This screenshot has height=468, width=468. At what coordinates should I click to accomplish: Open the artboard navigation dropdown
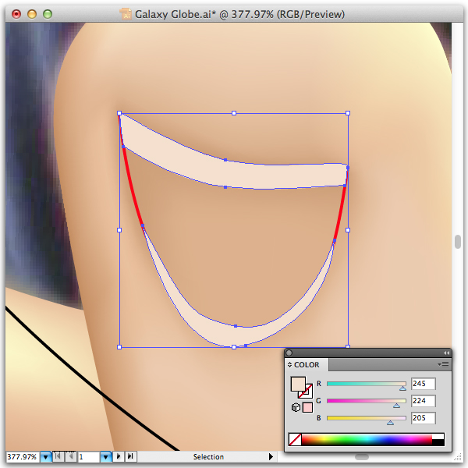105,456
